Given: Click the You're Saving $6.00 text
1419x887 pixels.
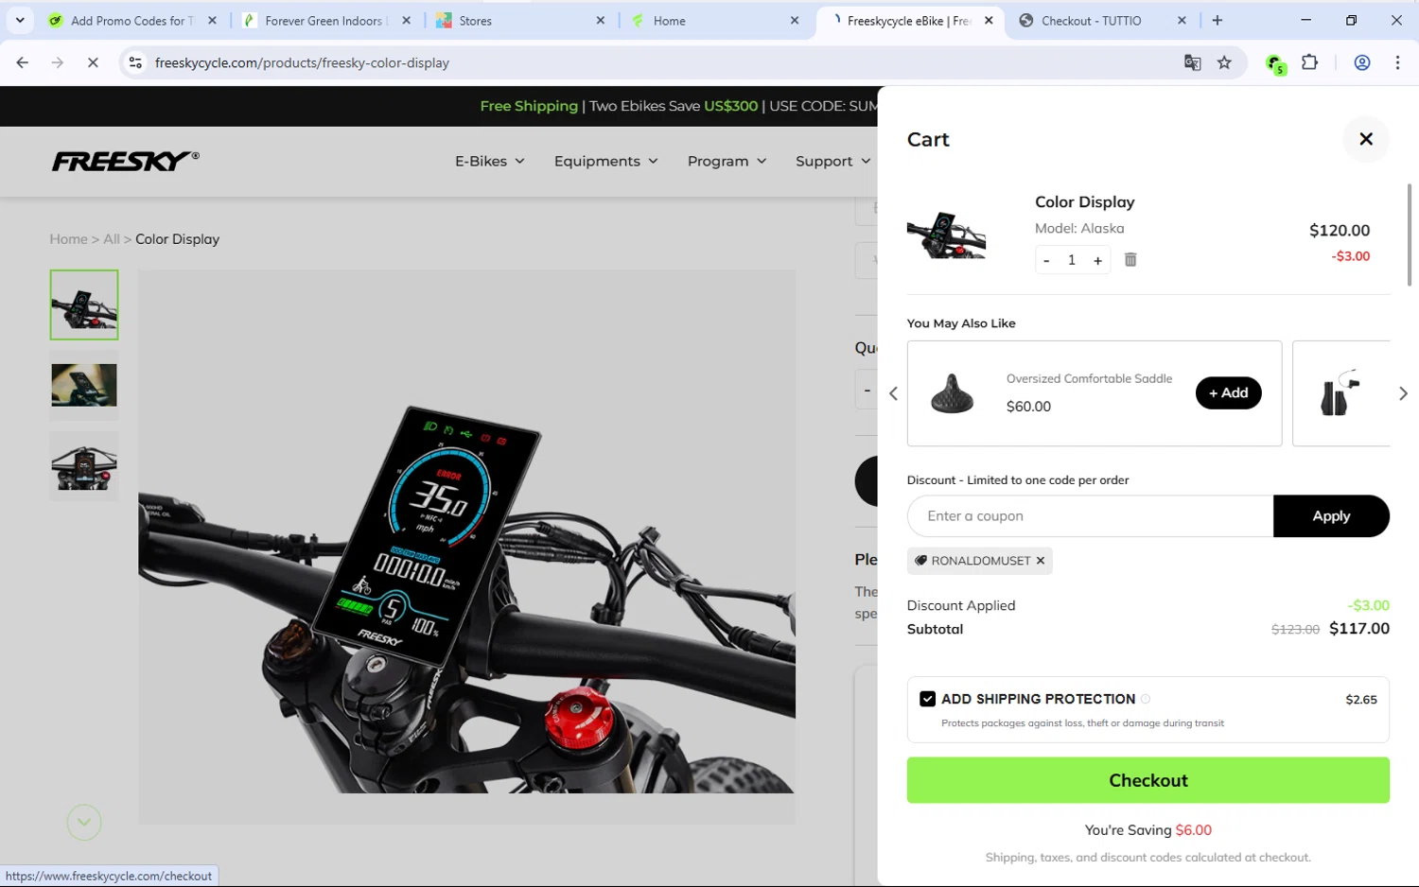Looking at the screenshot, I should 1147,830.
